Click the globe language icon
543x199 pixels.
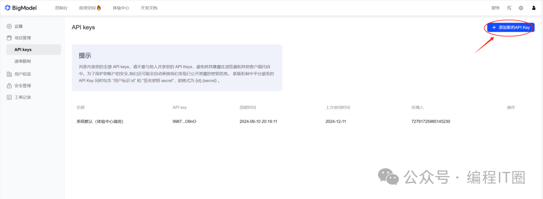point(521,8)
